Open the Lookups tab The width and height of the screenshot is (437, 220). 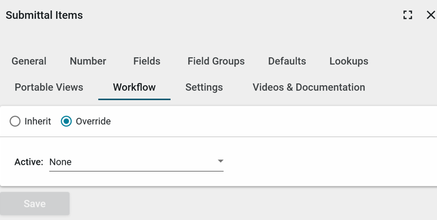pos(349,61)
